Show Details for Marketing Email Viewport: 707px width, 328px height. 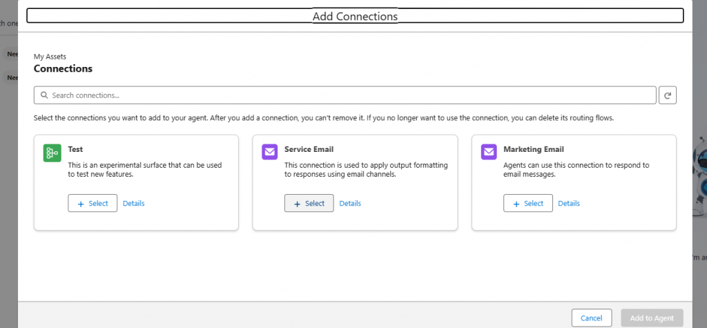[569, 203]
